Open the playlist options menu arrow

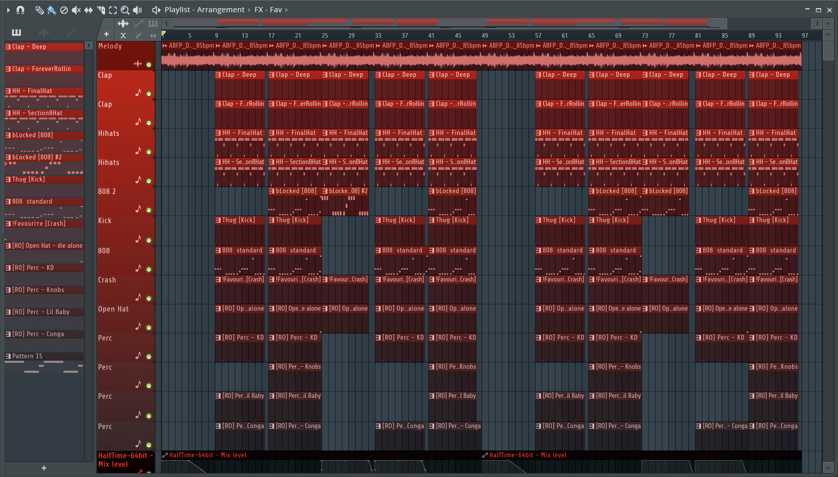(8, 10)
